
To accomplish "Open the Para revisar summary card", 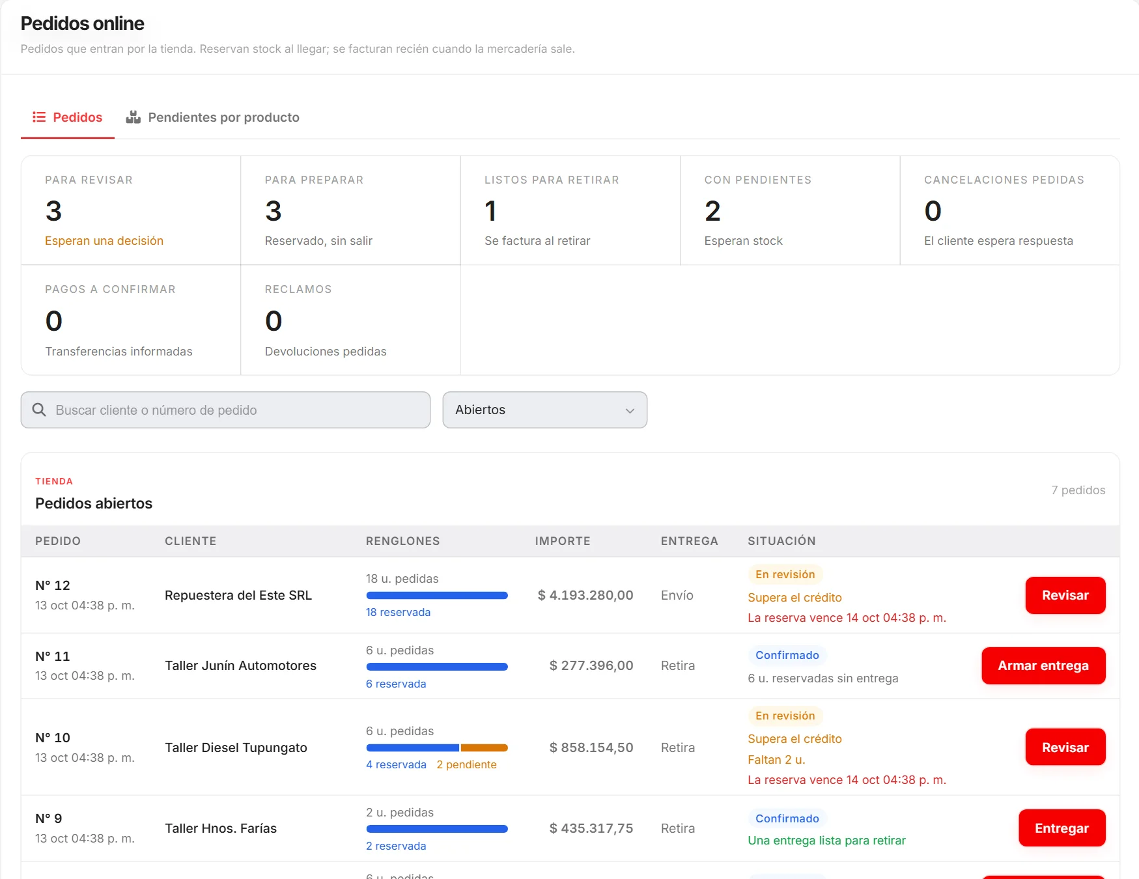I will click(x=131, y=210).
